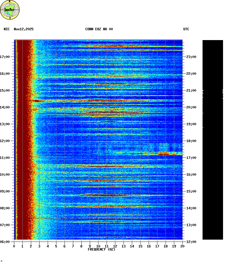Select the 11:00 local time tick label

tap(5, 158)
